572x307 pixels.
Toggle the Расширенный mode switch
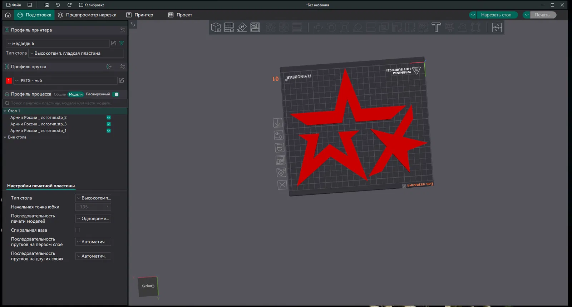(116, 94)
